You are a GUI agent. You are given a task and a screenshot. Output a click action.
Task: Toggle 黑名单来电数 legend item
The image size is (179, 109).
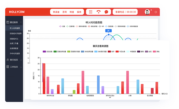(120, 26)
